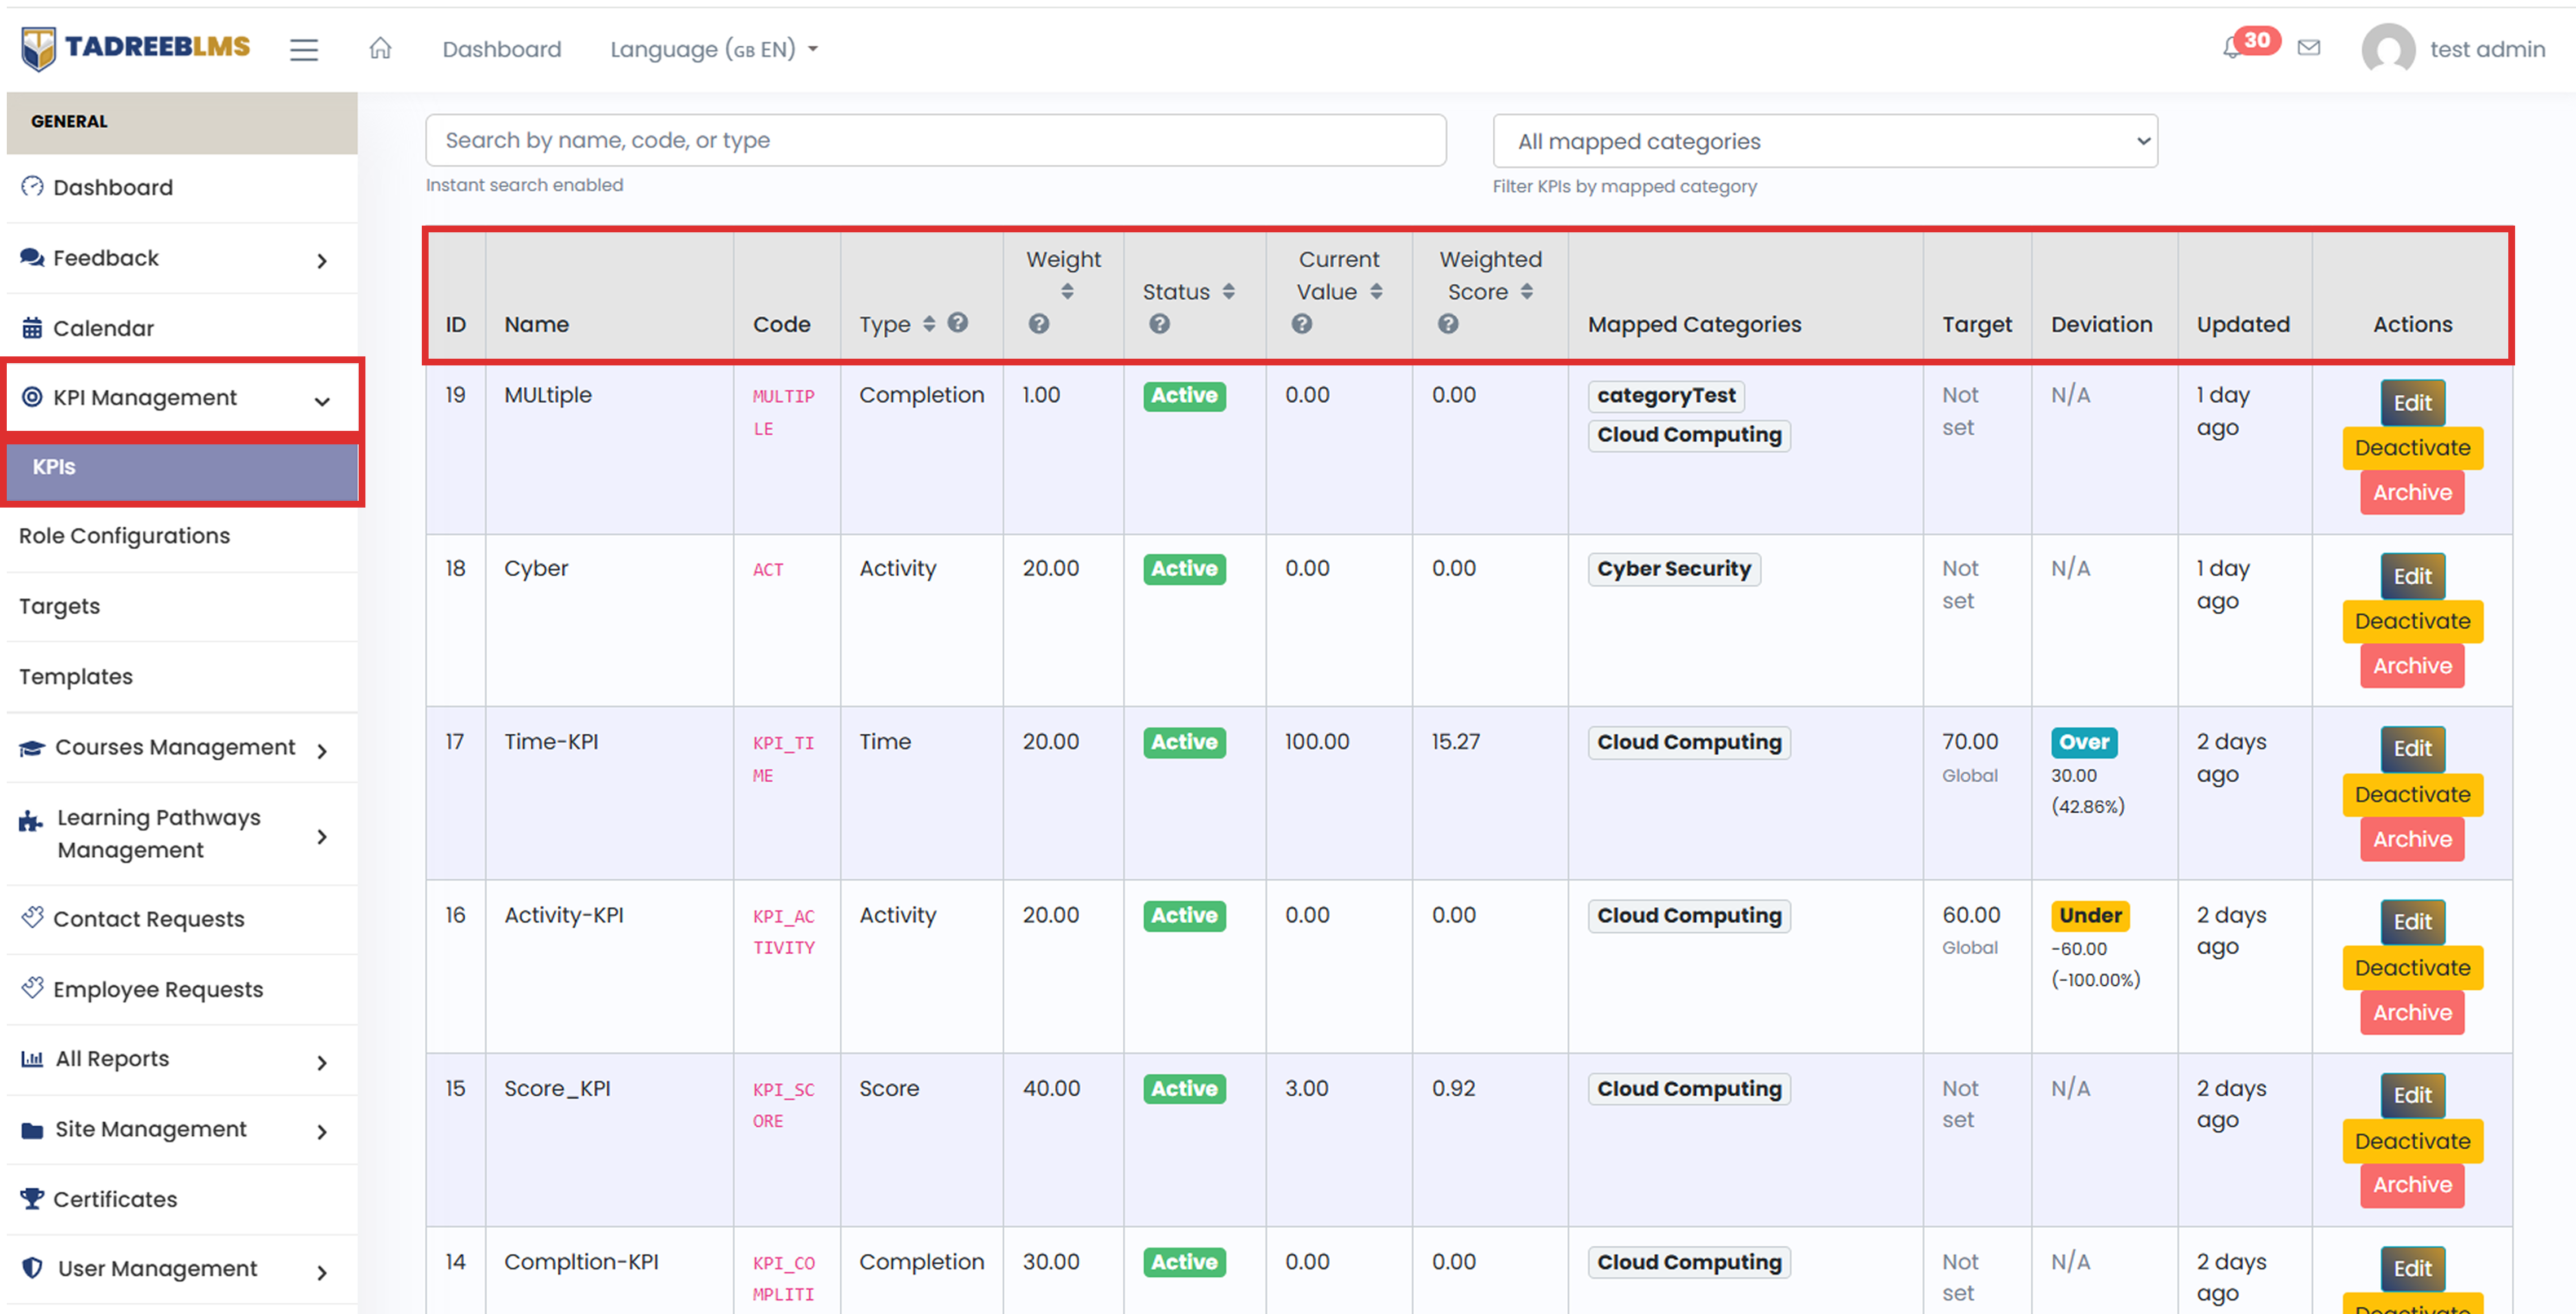Viewport: 2576px width, 1314px height.
Task: Click the TadreebLMS logo
Action: [x=136, y=47]
